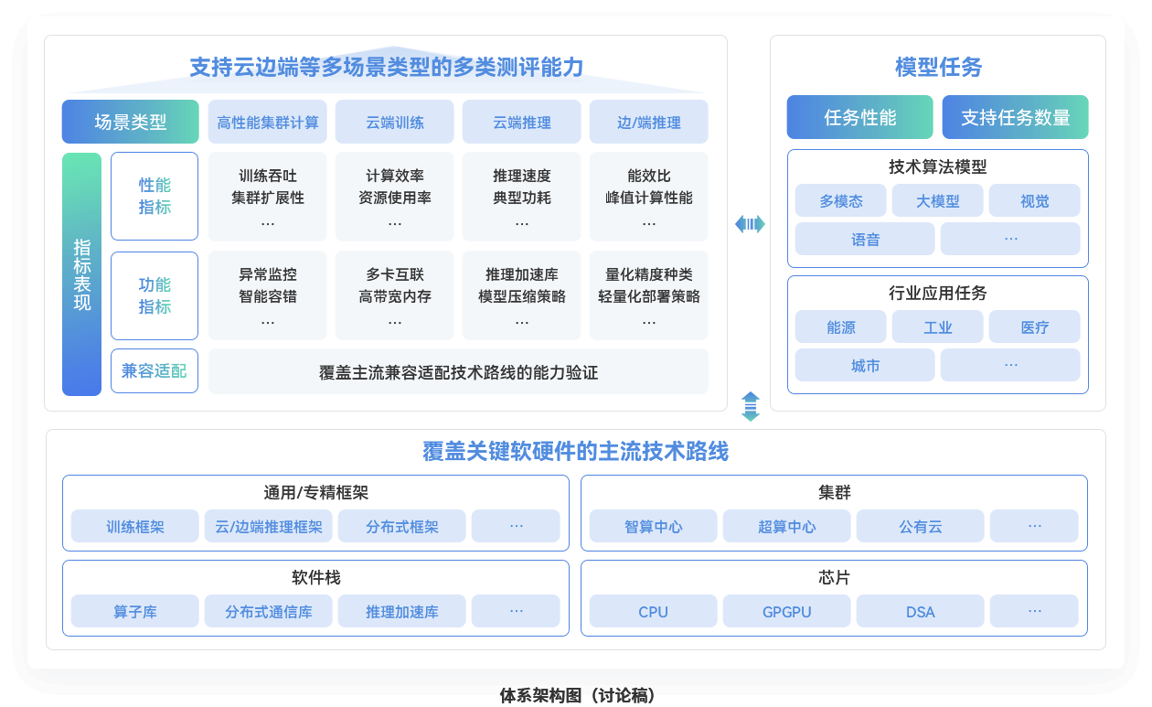Select the 多模态 tag under 技术算法模型
1152x707 pixels.
(x=840, y=201)
